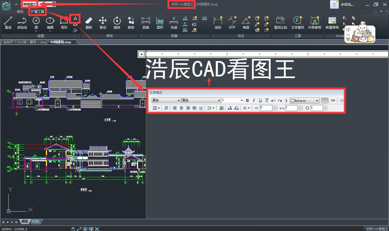
Task: Change the text color swatch next to ByLayer
Action: tap(293, 100)
